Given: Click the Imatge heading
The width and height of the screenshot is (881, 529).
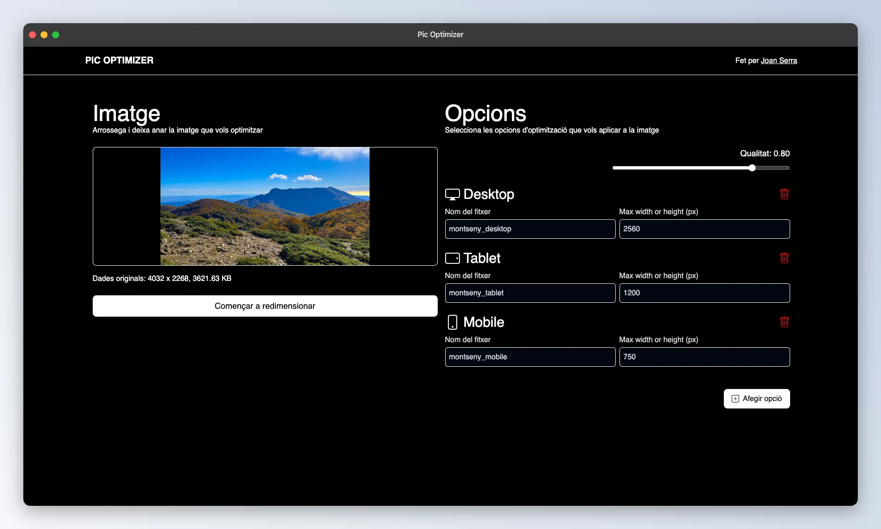Looking at the screenshot, I should [x=126, y=114].
